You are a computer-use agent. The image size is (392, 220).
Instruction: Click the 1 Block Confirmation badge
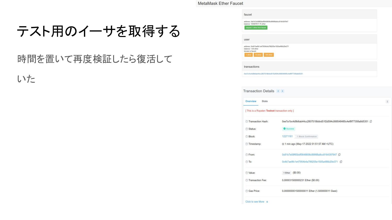306,137
